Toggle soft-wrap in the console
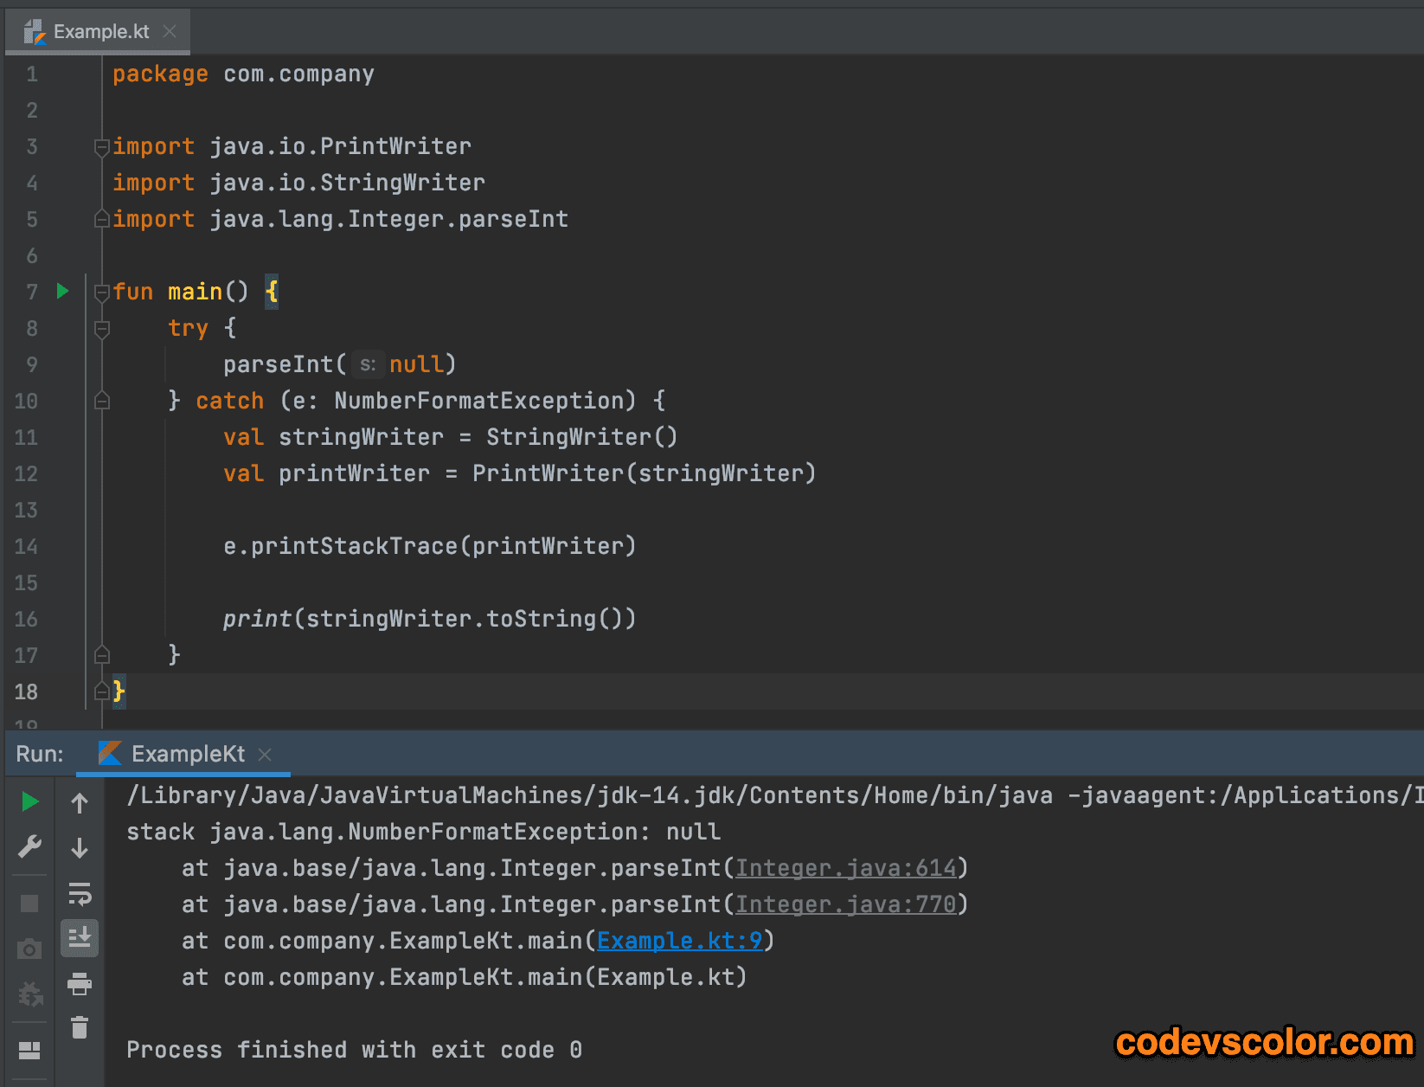 [x=80, y=894]
